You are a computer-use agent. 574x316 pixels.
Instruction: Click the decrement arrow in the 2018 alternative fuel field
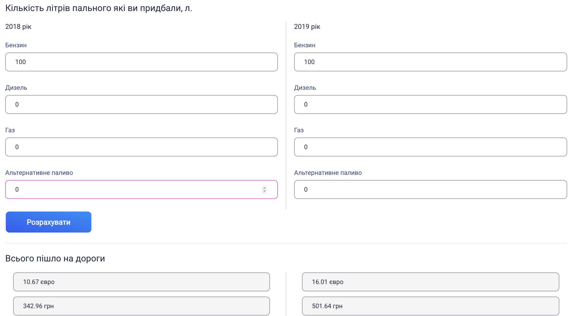click(x=264, y=191)
